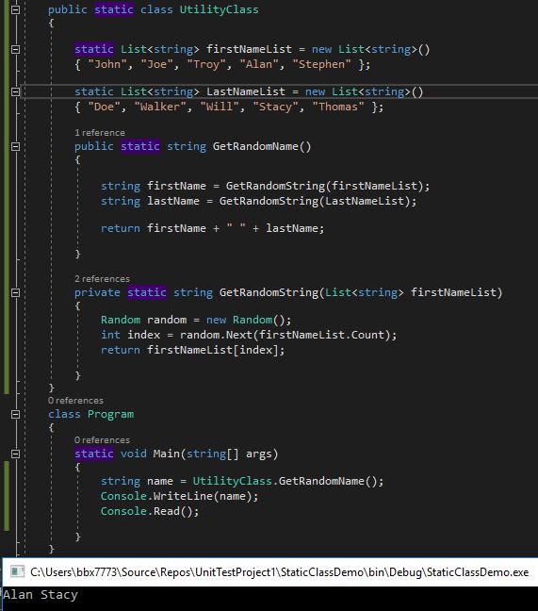Click the highlighted static keyword of GetRandomName

coord(140,147)
